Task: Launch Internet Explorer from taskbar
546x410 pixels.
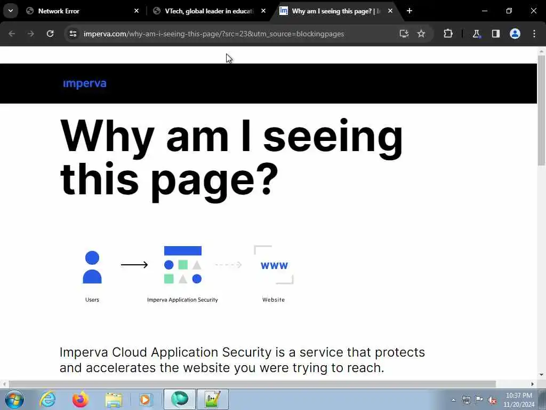Action: [x=47, y=399]
